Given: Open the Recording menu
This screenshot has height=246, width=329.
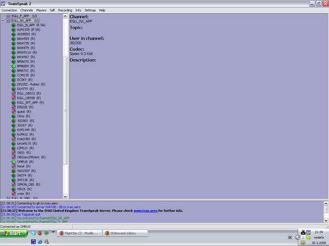Looking at the screenshot, I should pos(65,10).
